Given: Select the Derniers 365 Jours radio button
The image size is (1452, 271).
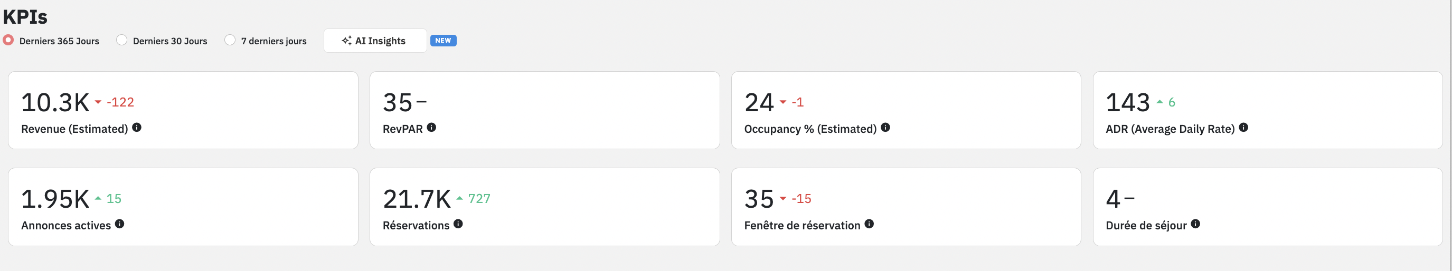Looking at the screenshot, I should point(8,40).
